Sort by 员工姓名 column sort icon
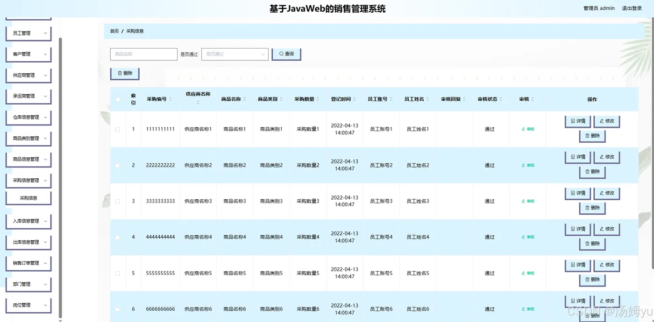This screenshot has height=322, width=654. pos(427,99)
